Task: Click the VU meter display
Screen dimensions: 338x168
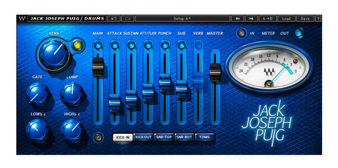Action: (x=269, y=67)
